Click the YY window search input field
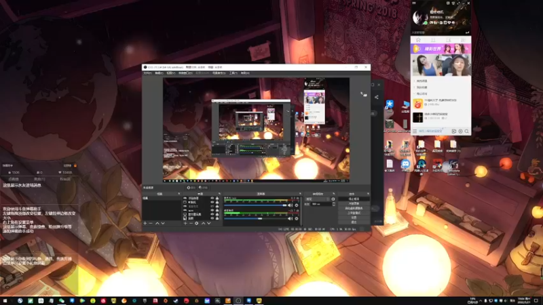 [x=434, y=131]
